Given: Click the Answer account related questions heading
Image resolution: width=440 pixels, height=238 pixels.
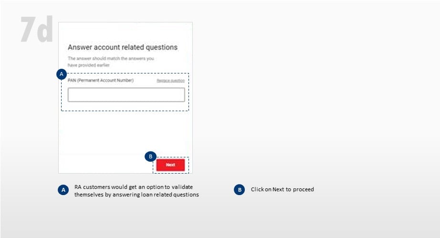Looking at the screenshot, I should tap(123, 47).
